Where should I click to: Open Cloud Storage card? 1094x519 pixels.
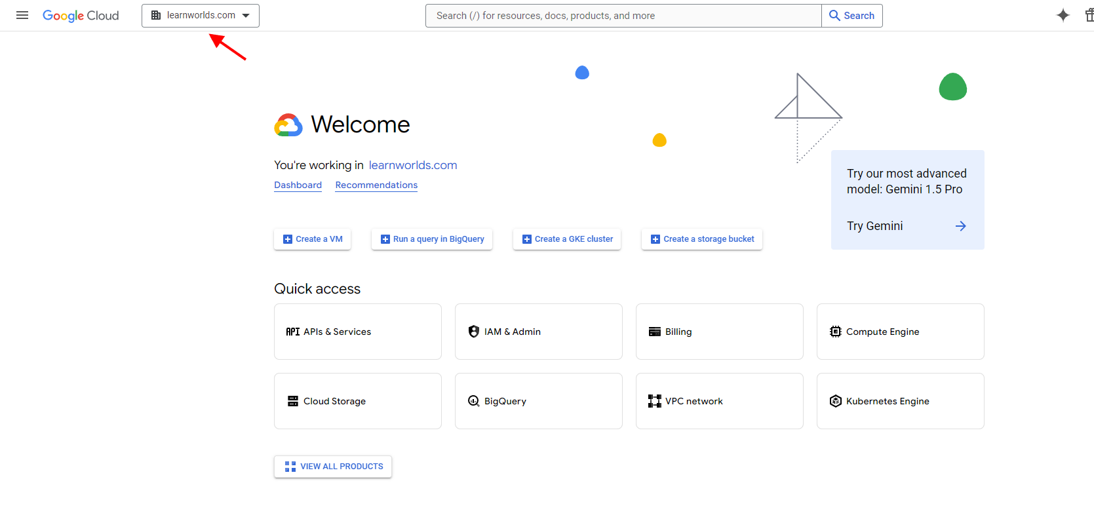[358, 401]
